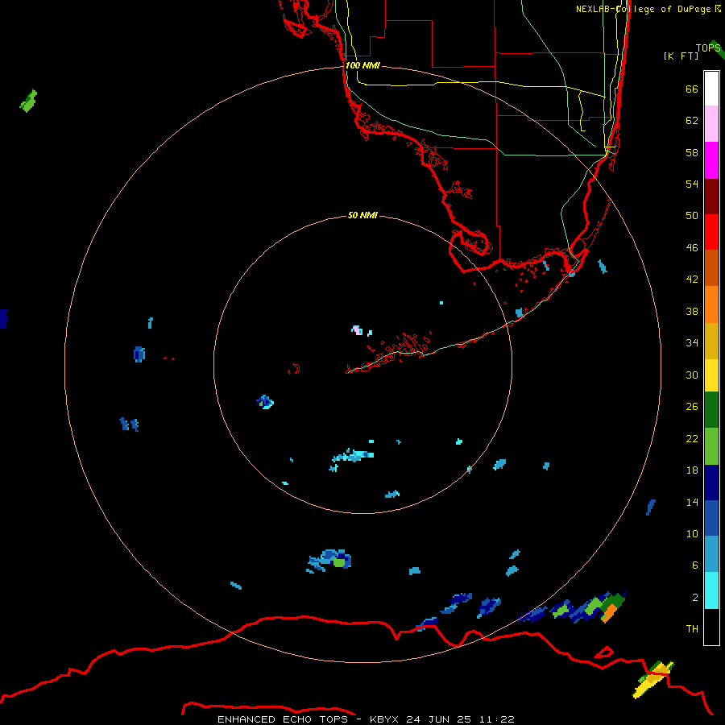Pick the burnt orange legend swatch
This screenshot has height=725, width=725.
click(x=711, y=268)
